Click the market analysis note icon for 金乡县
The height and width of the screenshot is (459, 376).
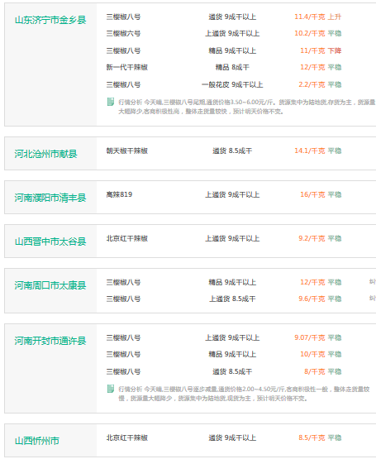(111, 102)
